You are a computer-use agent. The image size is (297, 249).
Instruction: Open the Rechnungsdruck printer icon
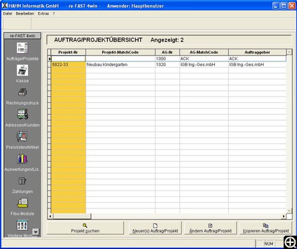pyautogui.click(x=22, y=92)
